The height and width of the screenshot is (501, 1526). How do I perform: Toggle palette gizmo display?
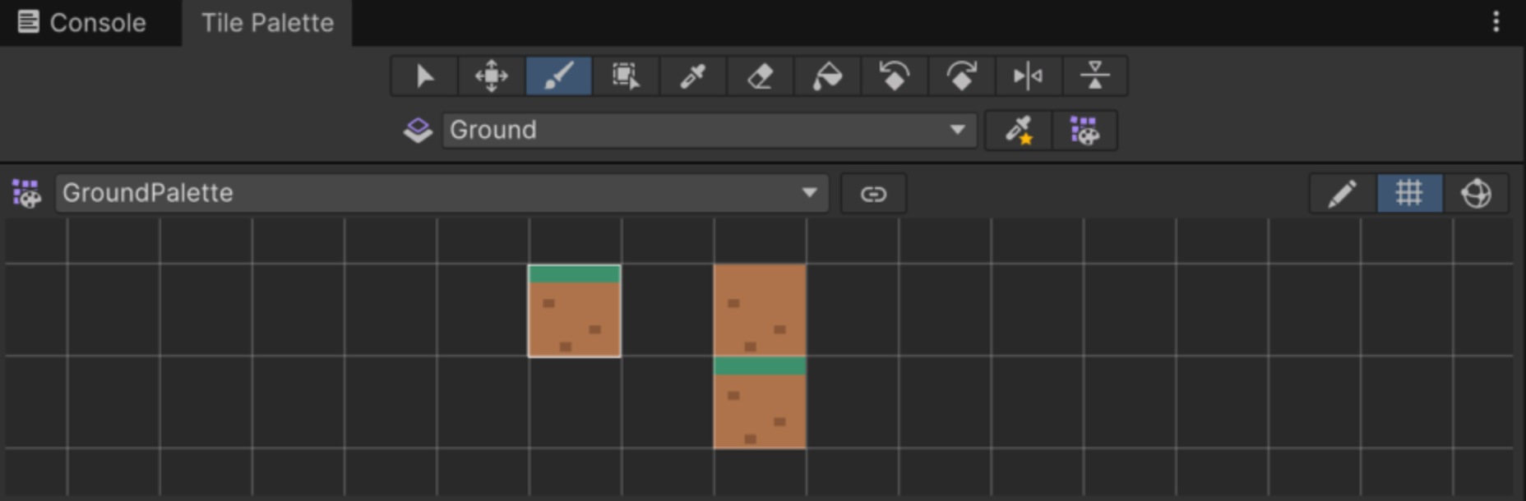click(1476, 194)
